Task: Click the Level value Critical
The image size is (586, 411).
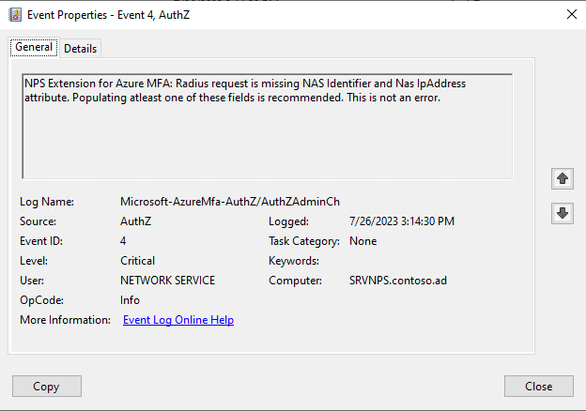Action: (138, 261)
